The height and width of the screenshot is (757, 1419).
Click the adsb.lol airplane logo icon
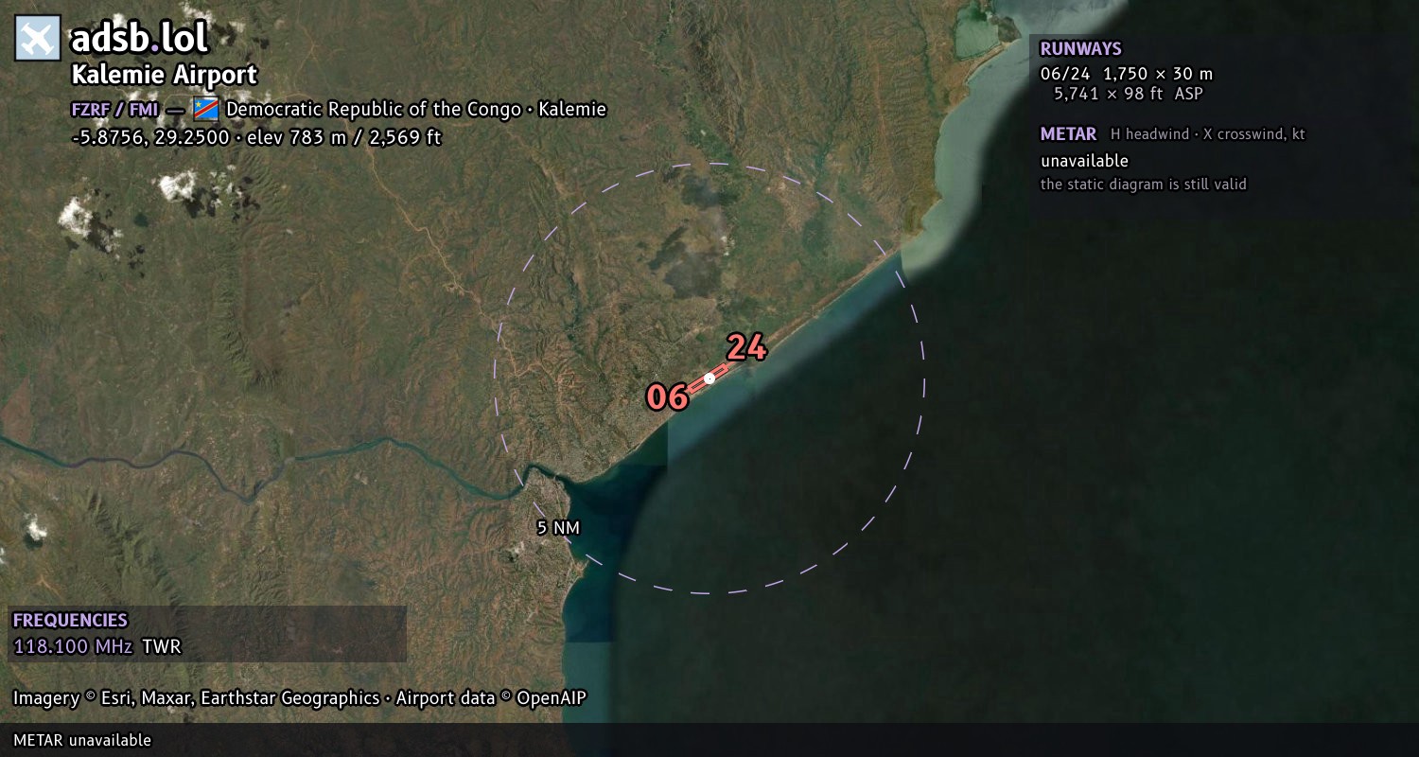point(38,38)
